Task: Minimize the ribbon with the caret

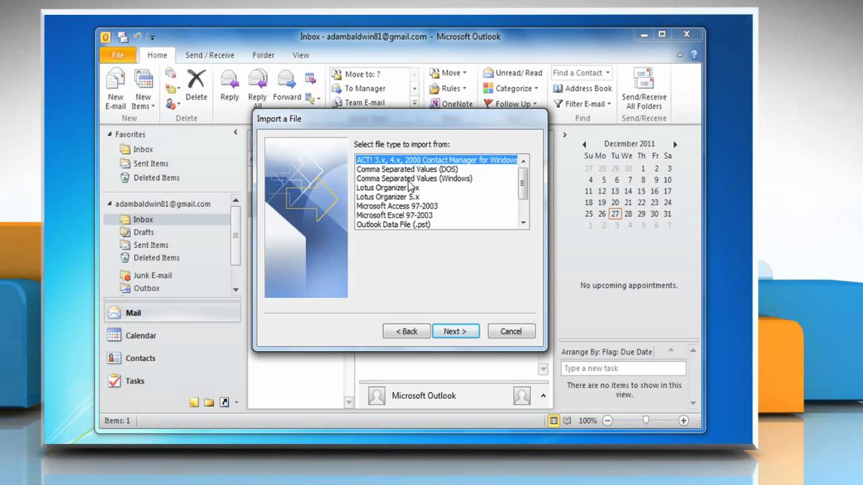Action: pos(681,55)
